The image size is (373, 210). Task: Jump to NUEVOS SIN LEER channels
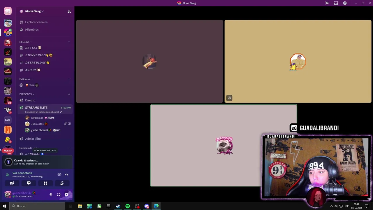tap(45, 150)
